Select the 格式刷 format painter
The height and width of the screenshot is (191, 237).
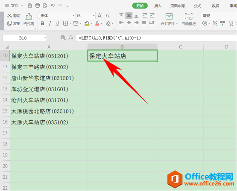tap(29, 20)
